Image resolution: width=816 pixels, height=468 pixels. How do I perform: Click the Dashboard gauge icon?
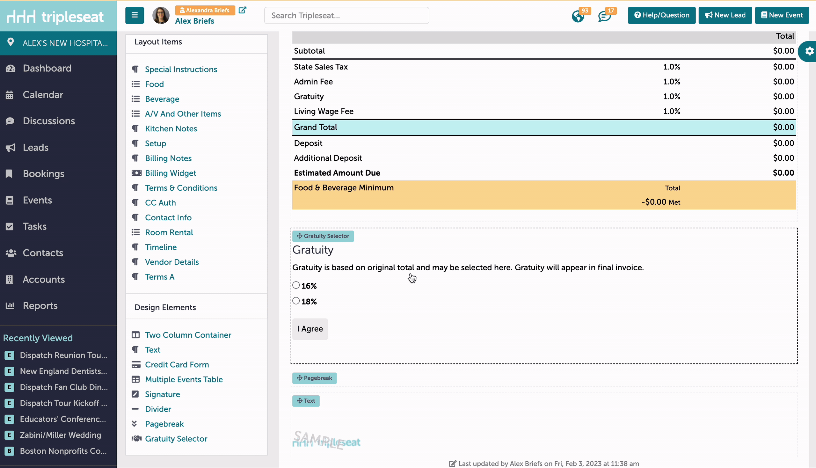[10, 68]
